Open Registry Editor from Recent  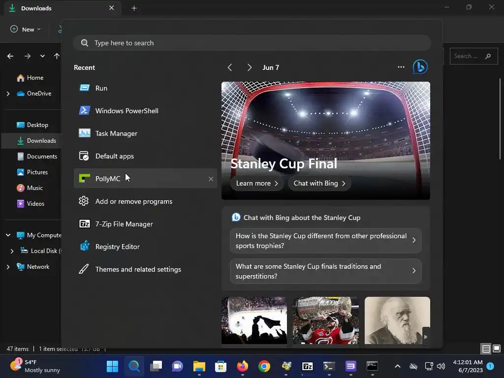[145, 247]
